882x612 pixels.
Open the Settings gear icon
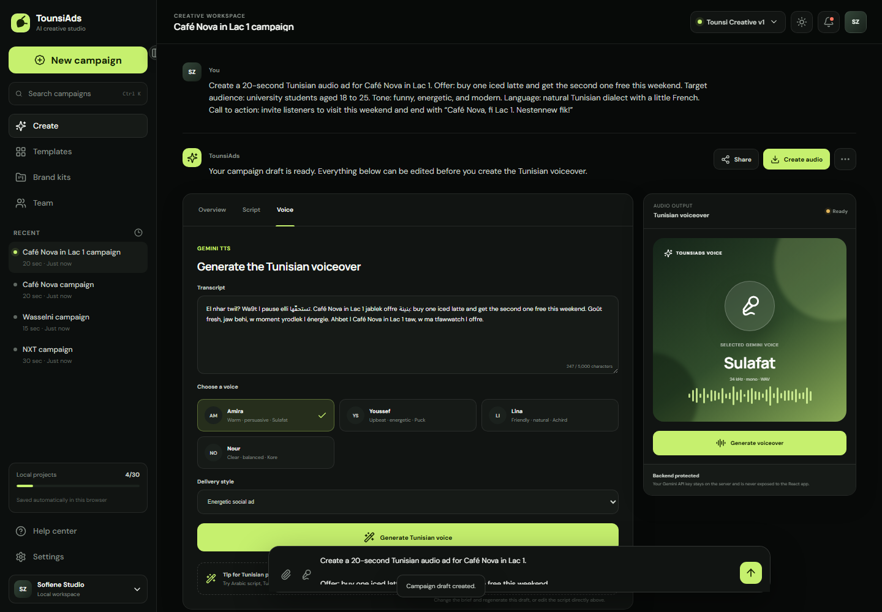click(21, 557)
